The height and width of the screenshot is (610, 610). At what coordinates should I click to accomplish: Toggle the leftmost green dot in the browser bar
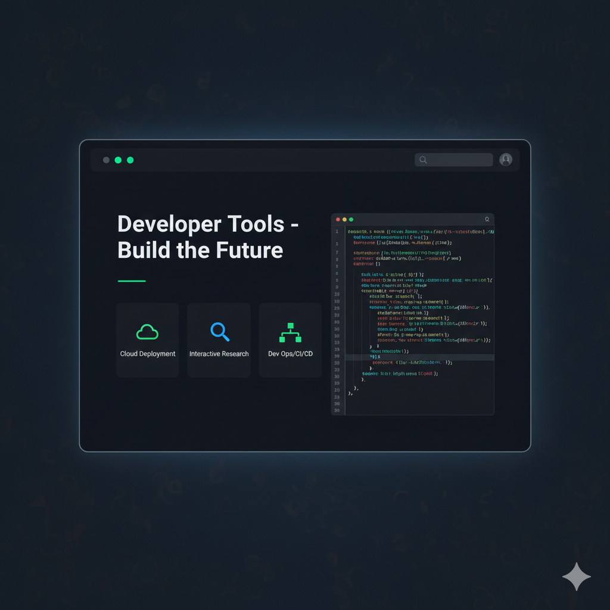tap(118, 160)
